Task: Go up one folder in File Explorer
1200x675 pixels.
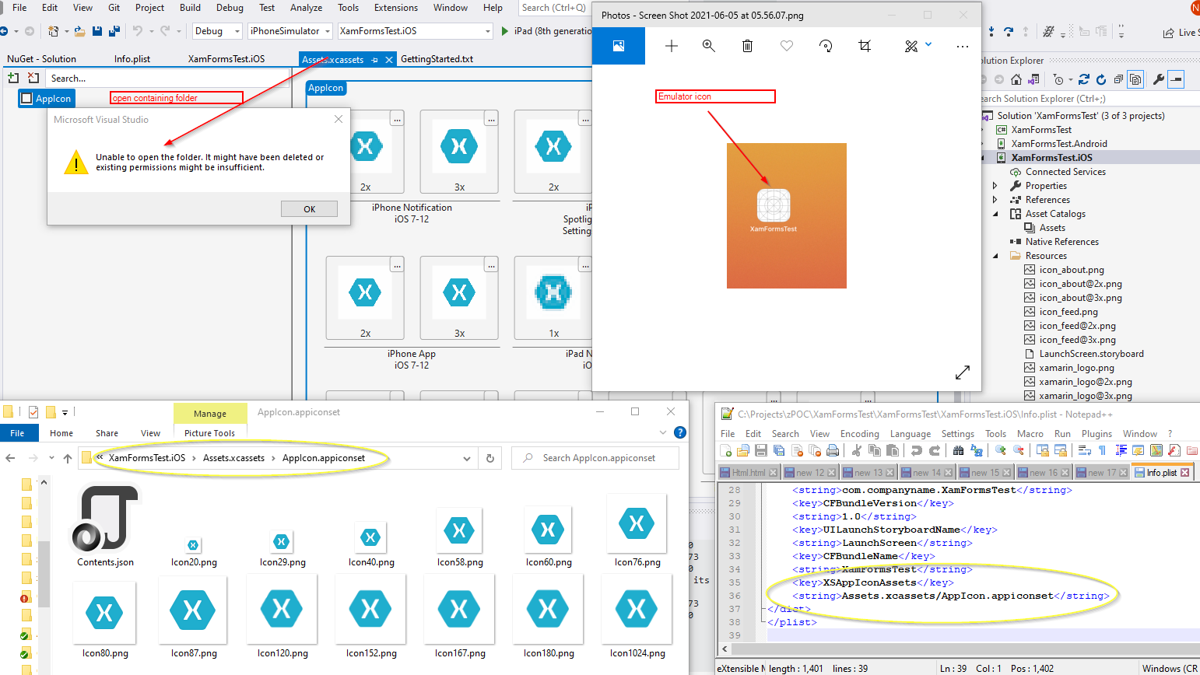Action: pos(68,458)
